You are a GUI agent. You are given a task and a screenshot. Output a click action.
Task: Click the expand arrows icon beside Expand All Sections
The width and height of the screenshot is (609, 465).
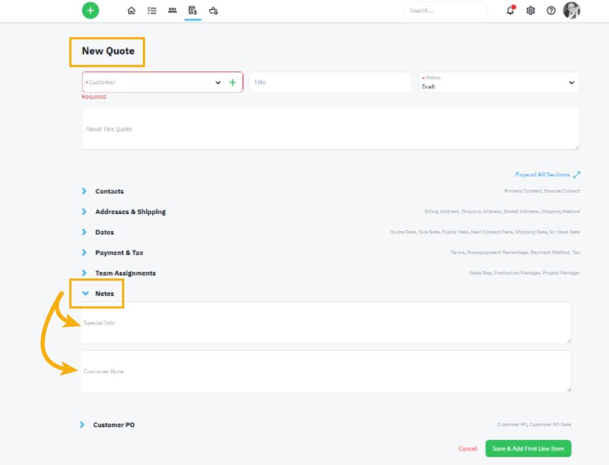[x=577, y=175]
